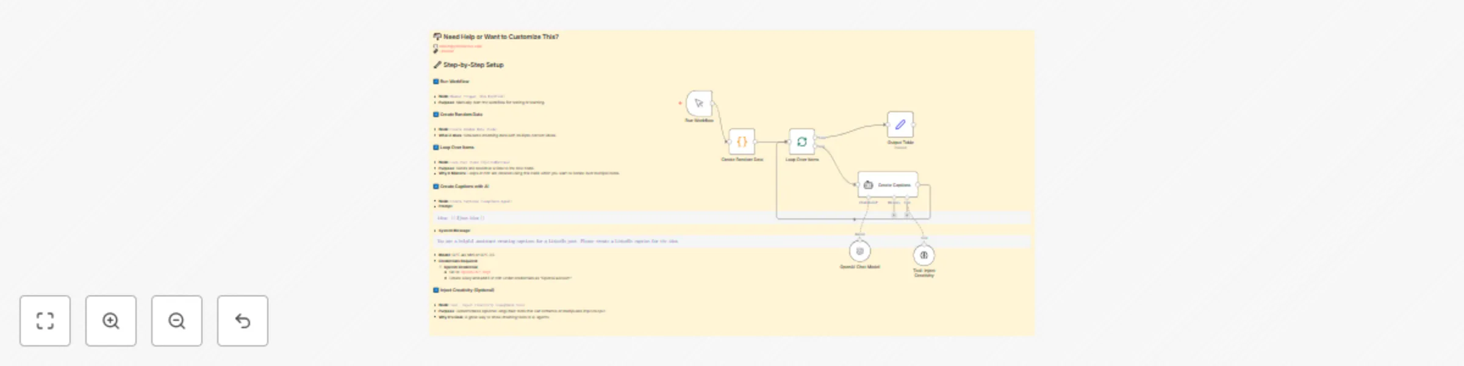The height and width of the screenshot is (366, 1464).
Task: Select the Loop Over Items node
Action: 802,142
